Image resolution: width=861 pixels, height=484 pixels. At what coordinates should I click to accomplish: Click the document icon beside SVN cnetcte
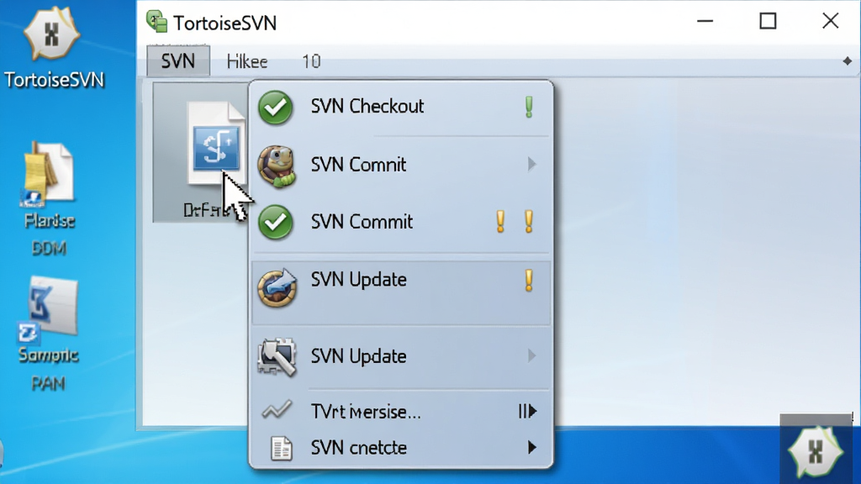(281, 449)
